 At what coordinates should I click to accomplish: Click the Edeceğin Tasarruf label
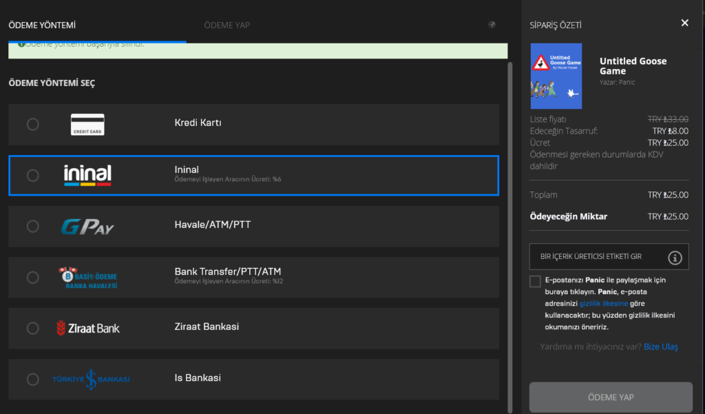(564, 131)
